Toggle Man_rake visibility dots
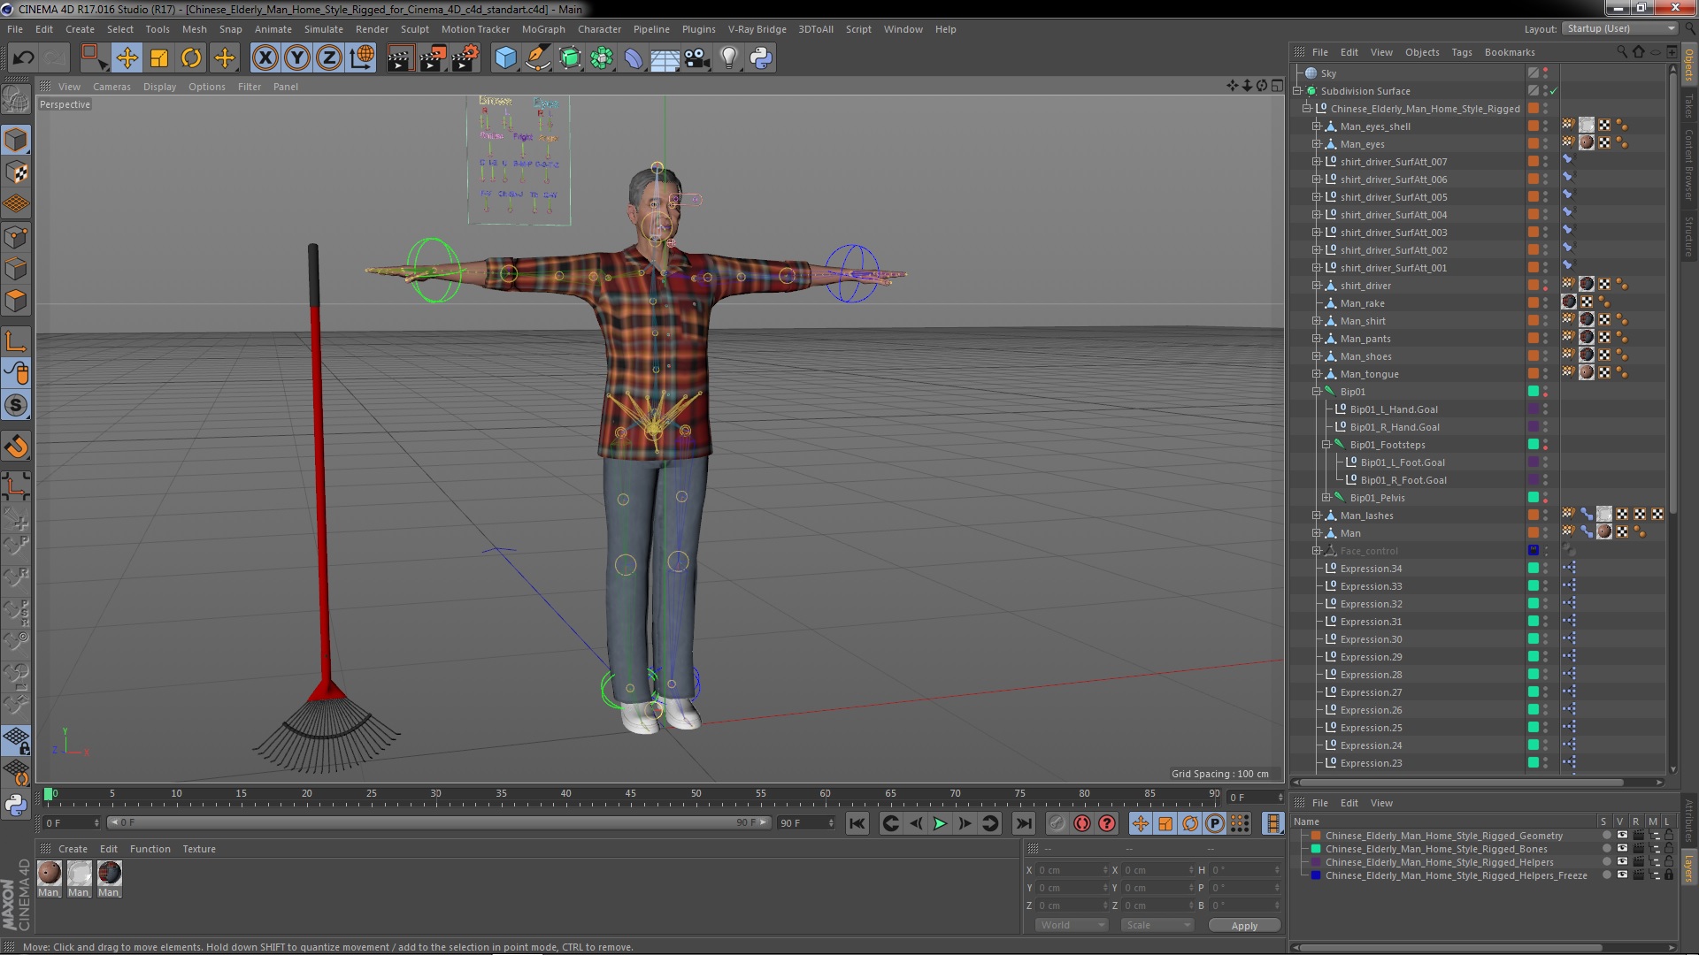This screenshot has width=1699, height=955. click(x=1546, y=303)
